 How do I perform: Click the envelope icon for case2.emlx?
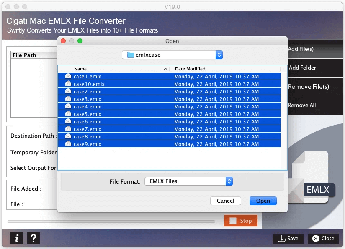68,91
